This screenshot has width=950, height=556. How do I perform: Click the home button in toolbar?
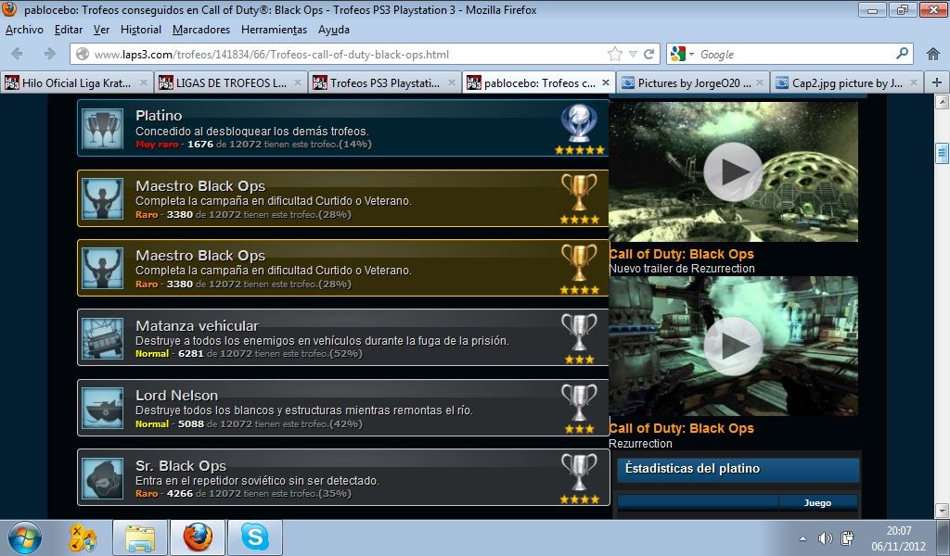click(931, 54)
